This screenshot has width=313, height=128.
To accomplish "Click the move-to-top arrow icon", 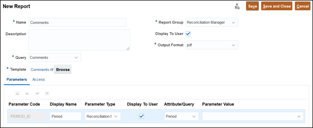I will coord(17,93).
